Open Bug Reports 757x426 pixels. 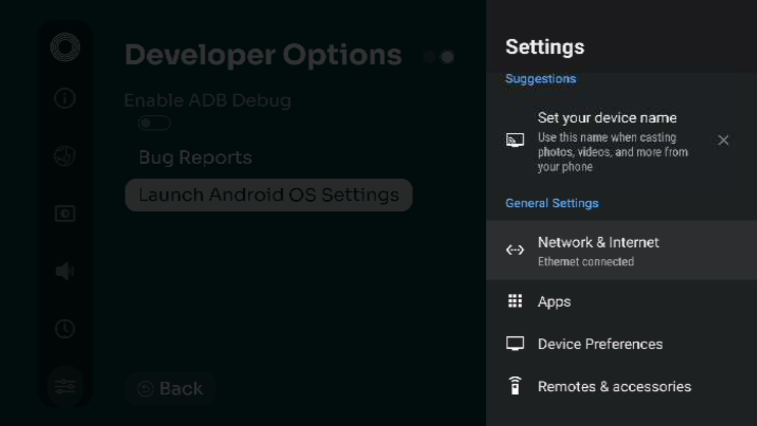pos(195,157)
